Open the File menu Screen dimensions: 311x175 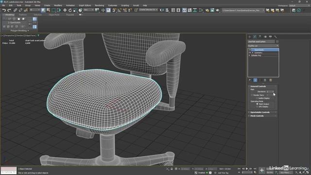(3, 5)
